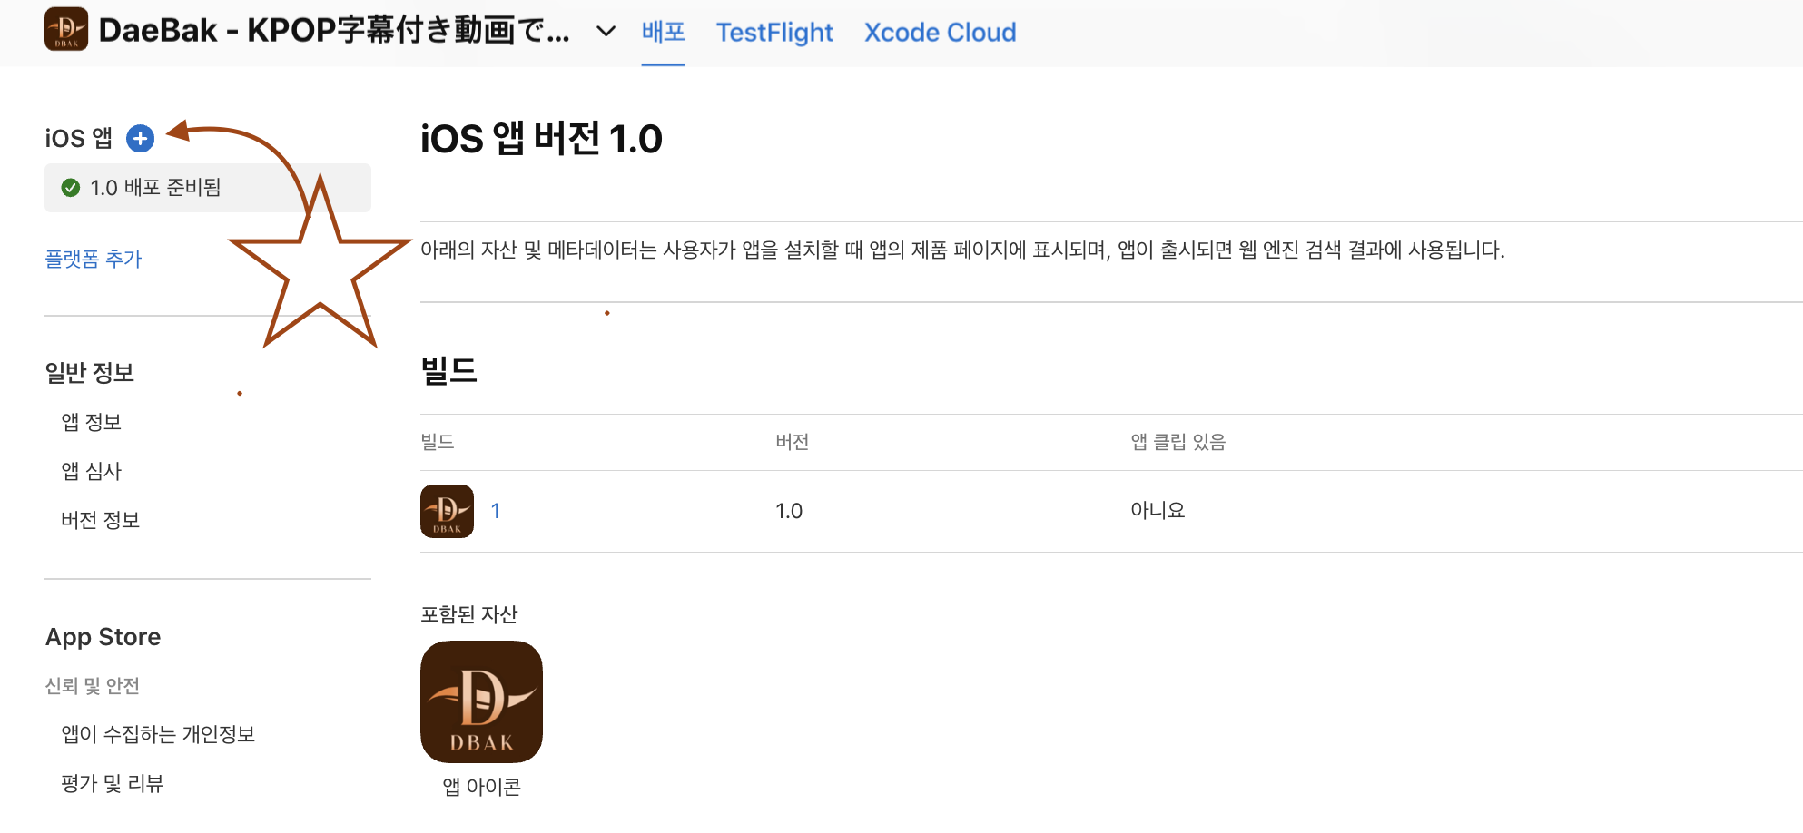Open 평가 및 리뷰 sidebar item
This screenshot has height=833, width=1803.
(x=112, y=783)
